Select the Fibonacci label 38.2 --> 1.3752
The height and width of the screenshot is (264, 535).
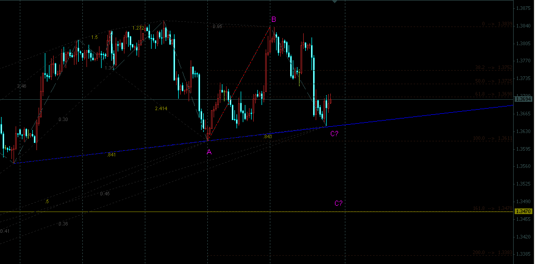coord(494,68)
